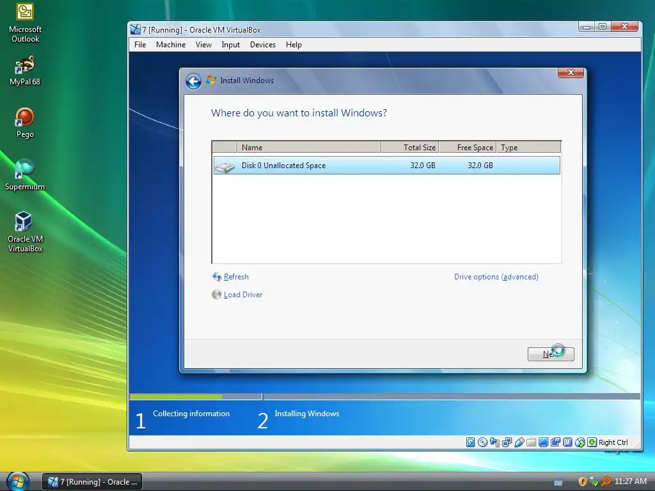Click the hard disk activity status icon

470,442
